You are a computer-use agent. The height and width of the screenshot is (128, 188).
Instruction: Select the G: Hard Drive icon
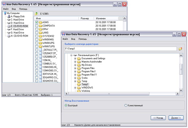point(9,33)
